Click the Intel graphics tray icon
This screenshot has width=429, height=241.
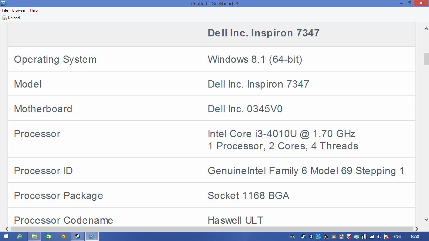pyautogui.click(x=319, y=237)
